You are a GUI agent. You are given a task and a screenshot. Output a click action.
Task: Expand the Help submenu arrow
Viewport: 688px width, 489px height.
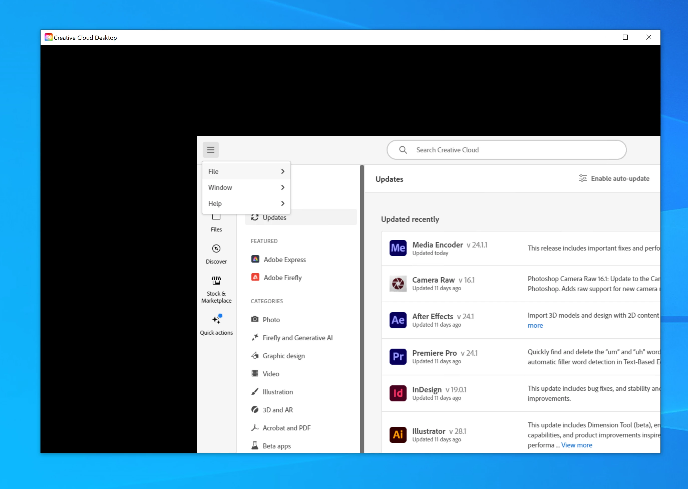283,204
